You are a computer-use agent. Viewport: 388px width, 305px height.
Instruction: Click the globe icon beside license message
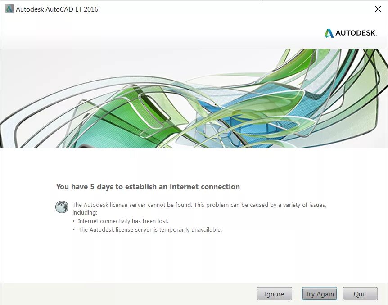[x=62, y=207]
